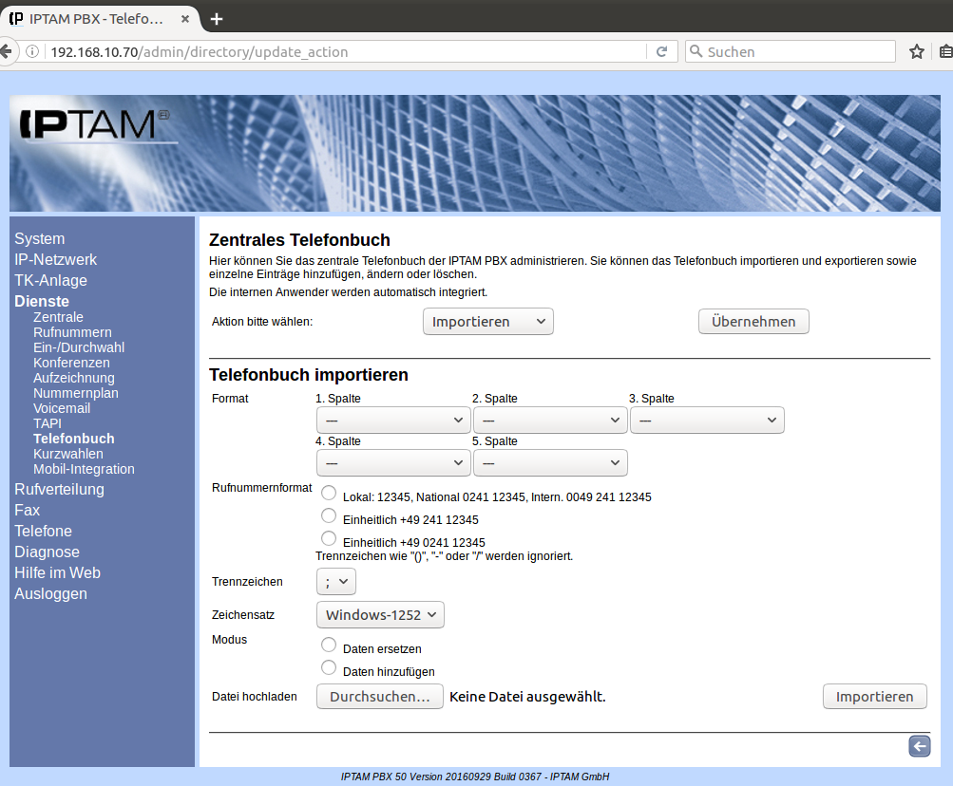Click Durchsuchen to choose a file

click(x=379, y=697)
